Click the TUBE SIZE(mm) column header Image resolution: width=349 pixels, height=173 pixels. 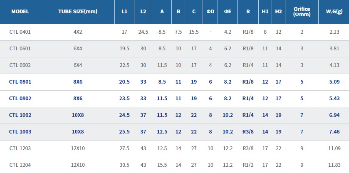point(77,12)
